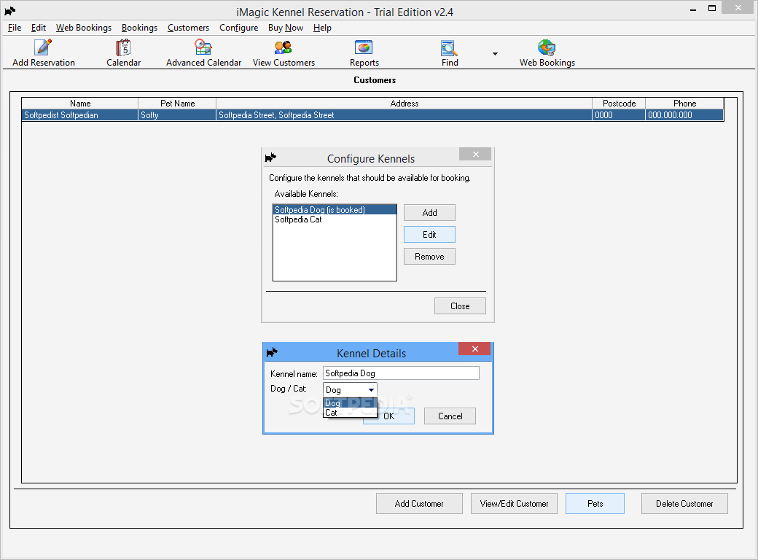Select Softpedia Dog (is booked) kennel
Image resolution: width=758 pixels, height=560 pixels.
pos(335,210)
